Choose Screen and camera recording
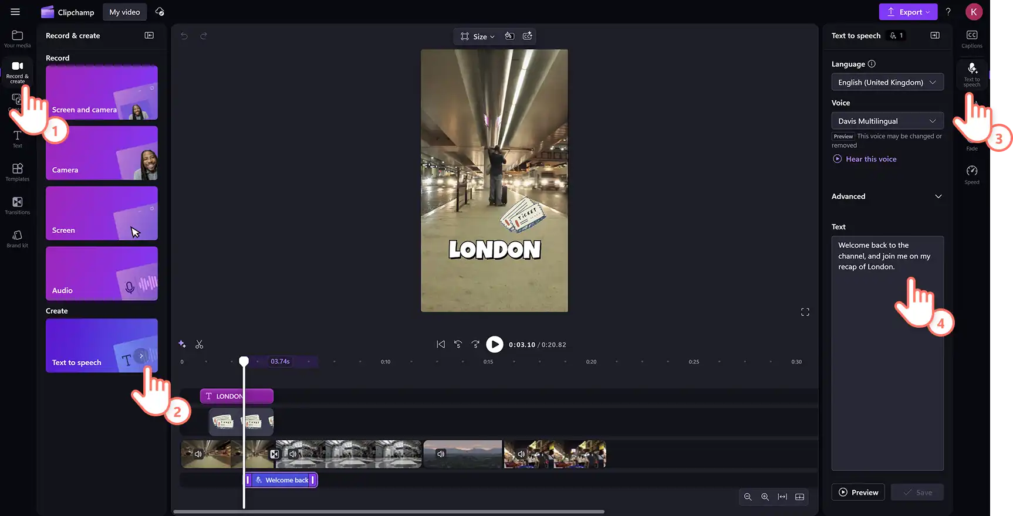The width and height of the screenshot is (1013, 516). tap(102, 92)
